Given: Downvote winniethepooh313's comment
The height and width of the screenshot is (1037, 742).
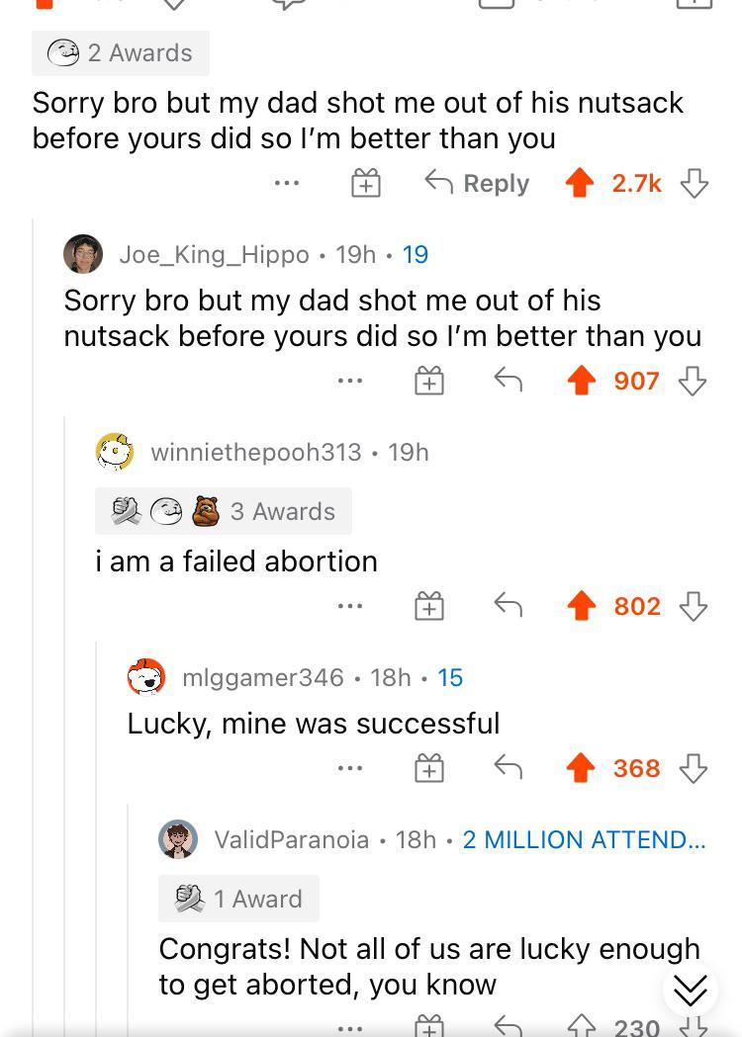Looking at the screenshot, I should [694, 606].
